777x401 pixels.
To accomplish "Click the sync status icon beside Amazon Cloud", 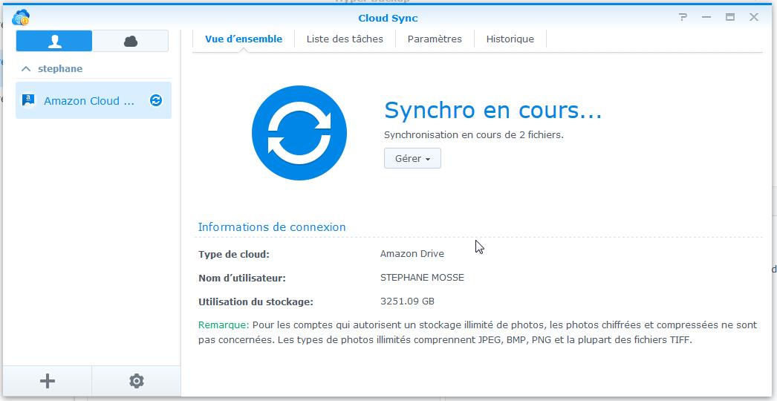I will (x=156, y=100).
